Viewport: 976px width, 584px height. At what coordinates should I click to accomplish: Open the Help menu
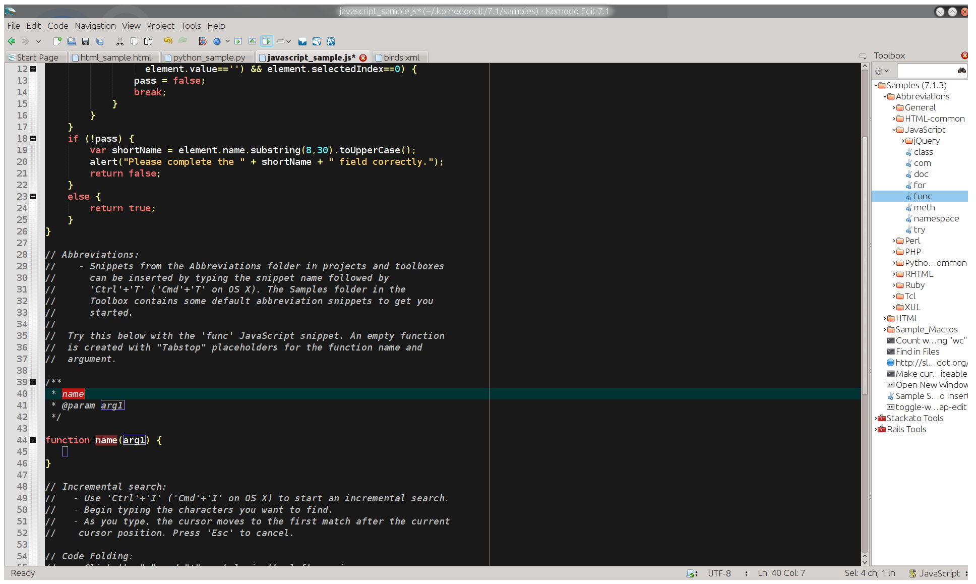click(x=216, y=26)
